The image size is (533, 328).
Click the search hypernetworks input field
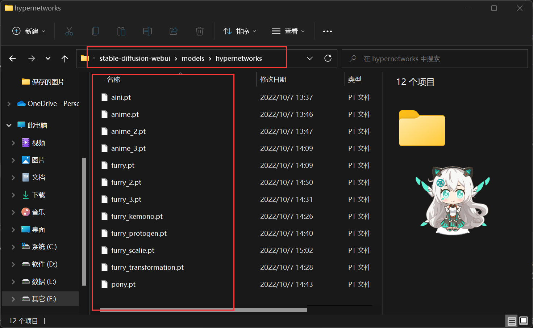435,59
